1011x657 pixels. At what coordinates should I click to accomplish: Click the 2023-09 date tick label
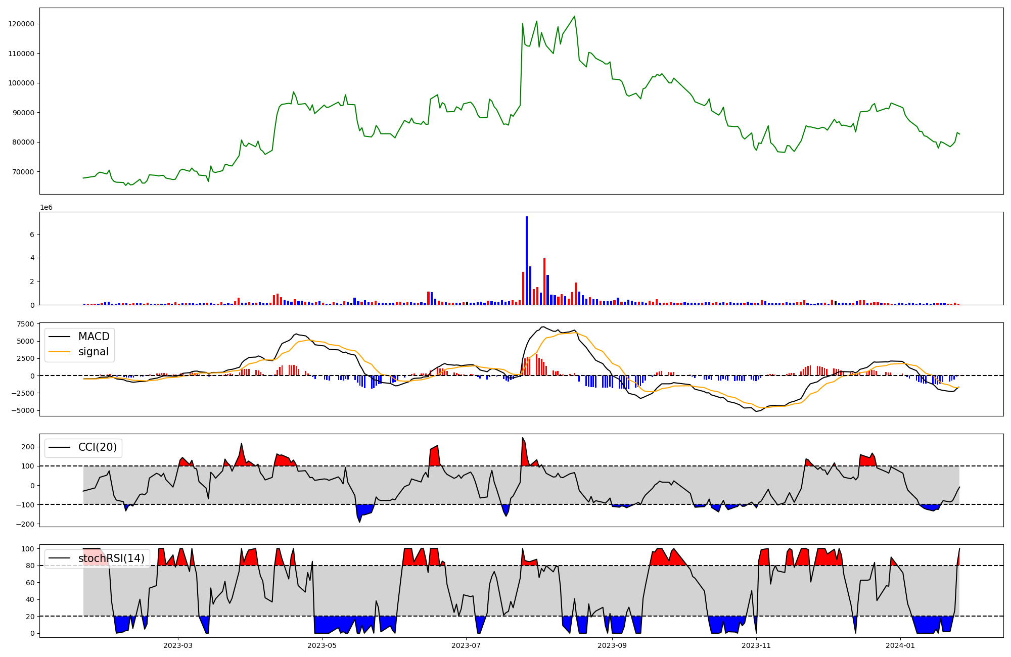coord(612,645)
